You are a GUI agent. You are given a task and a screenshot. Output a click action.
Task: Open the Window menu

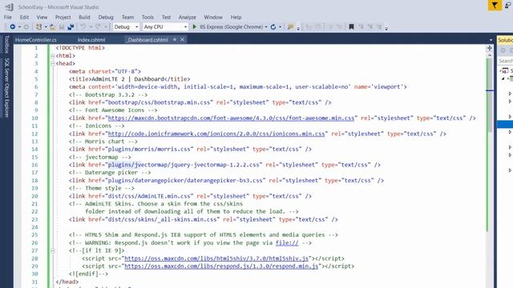[213, 17]
